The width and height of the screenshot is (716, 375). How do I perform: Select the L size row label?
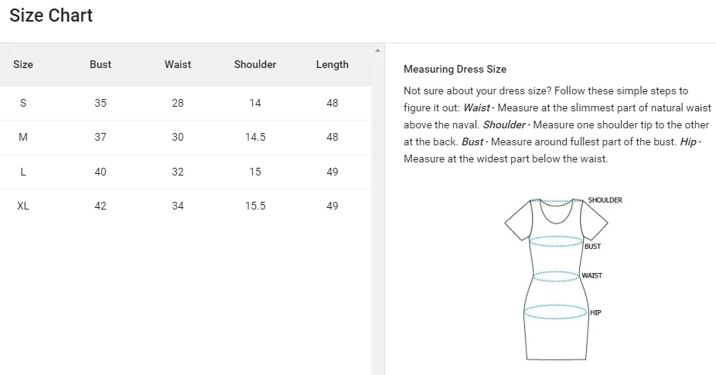pyautogui.click(x=23, y=172)
